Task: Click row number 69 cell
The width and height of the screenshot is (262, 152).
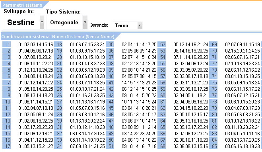Action: tap(213, 45)
